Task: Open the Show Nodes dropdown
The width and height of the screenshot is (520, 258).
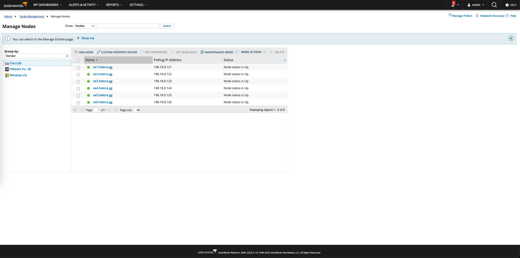Action: [85, 26]
